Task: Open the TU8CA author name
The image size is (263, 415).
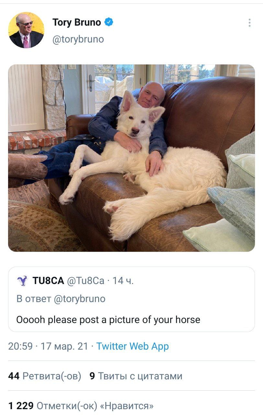Action: tap(48, 280)
